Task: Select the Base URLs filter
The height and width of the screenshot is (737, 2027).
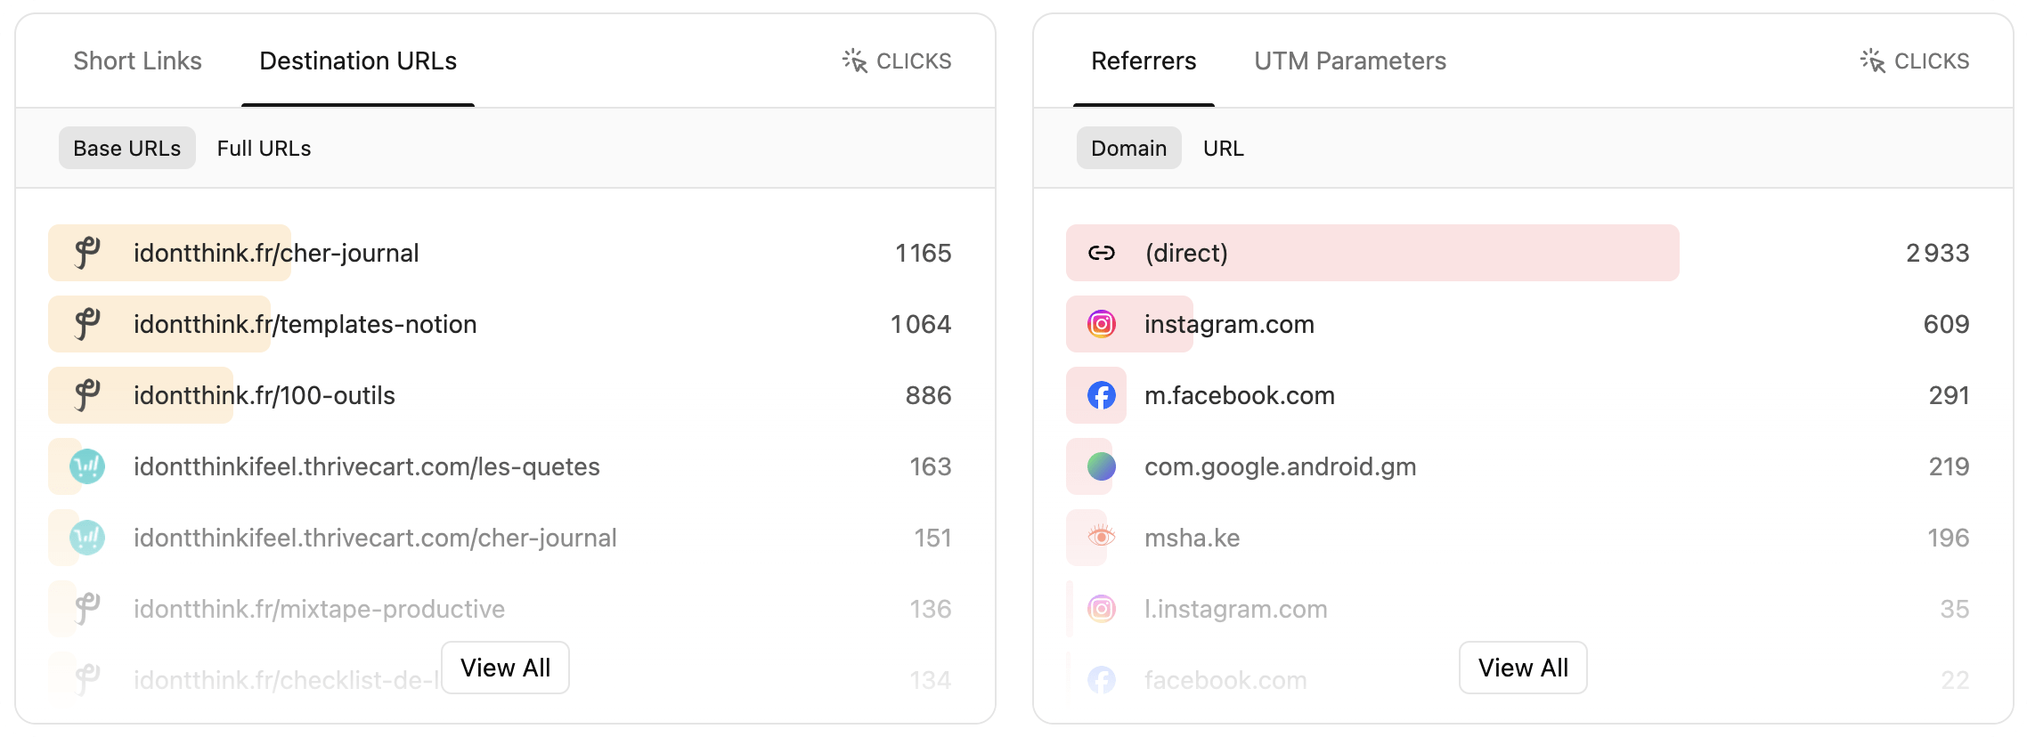Action: tap(127, 149)
